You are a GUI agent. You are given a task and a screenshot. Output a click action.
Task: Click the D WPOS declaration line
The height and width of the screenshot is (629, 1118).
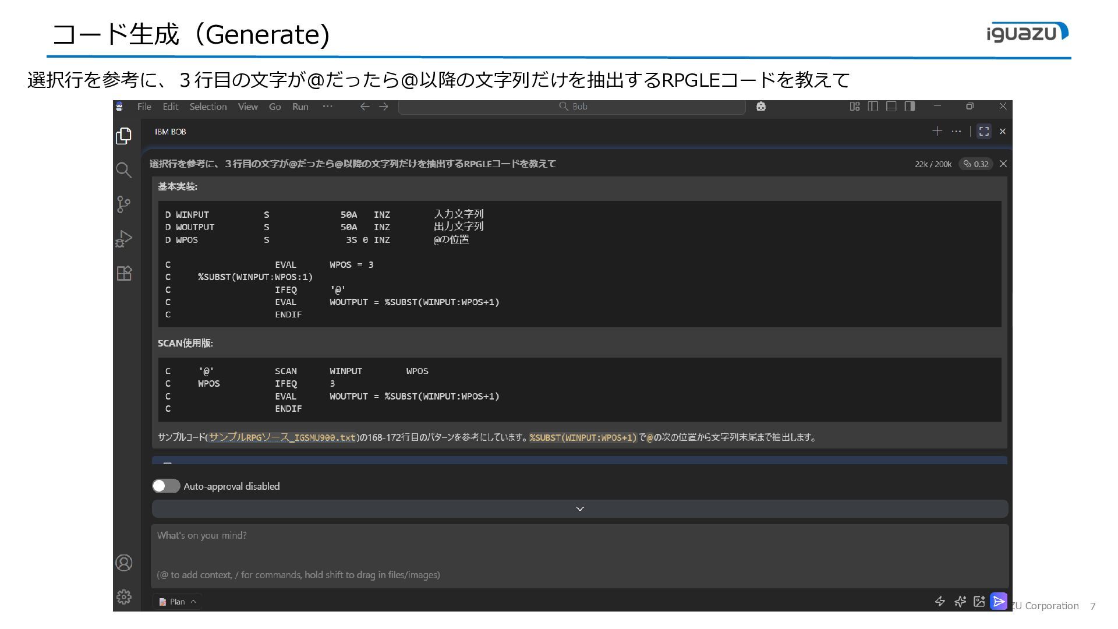point(317,239)
